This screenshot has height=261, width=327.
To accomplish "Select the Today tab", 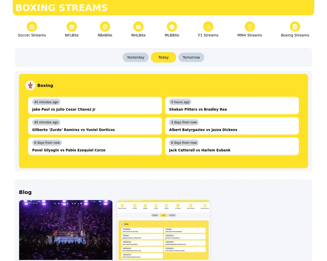I will [x=163, y=57].
